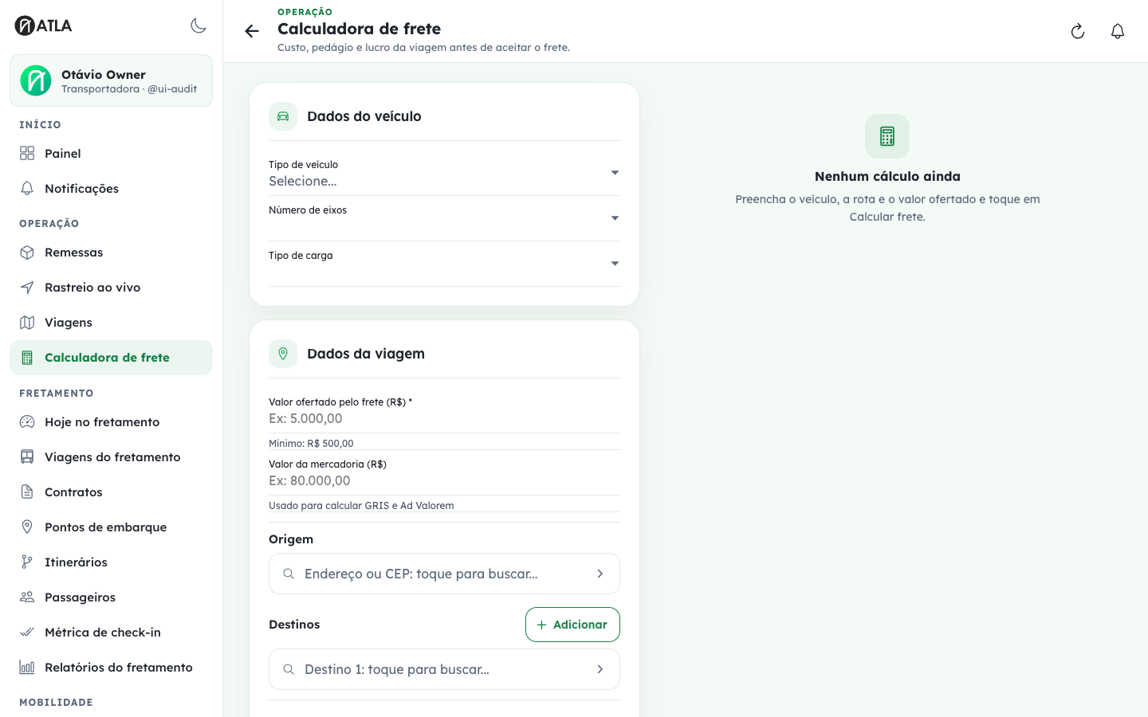
Task: Expand Tipo de carga dropdown
Action: pos(444,264)
